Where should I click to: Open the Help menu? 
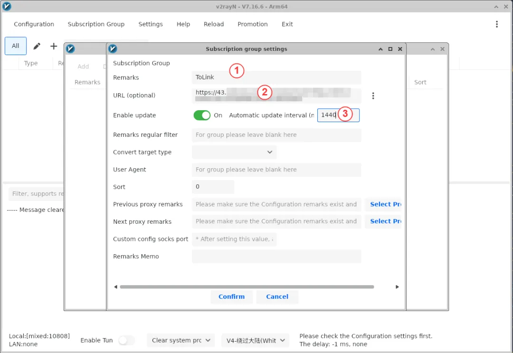click(183, 24)
